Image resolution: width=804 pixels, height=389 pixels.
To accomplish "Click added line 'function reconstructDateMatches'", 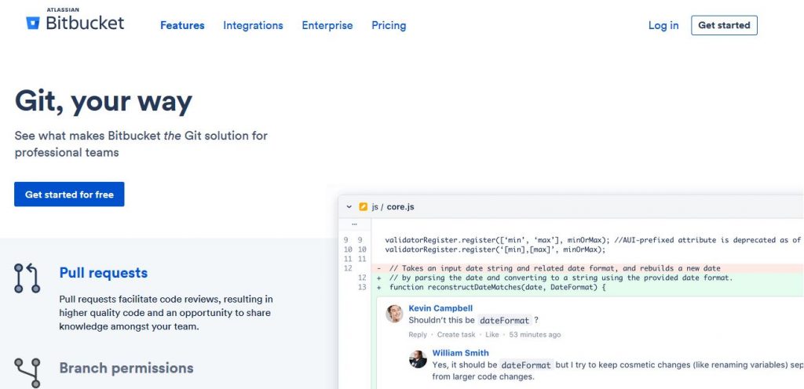I will click(x=498, y=288).
